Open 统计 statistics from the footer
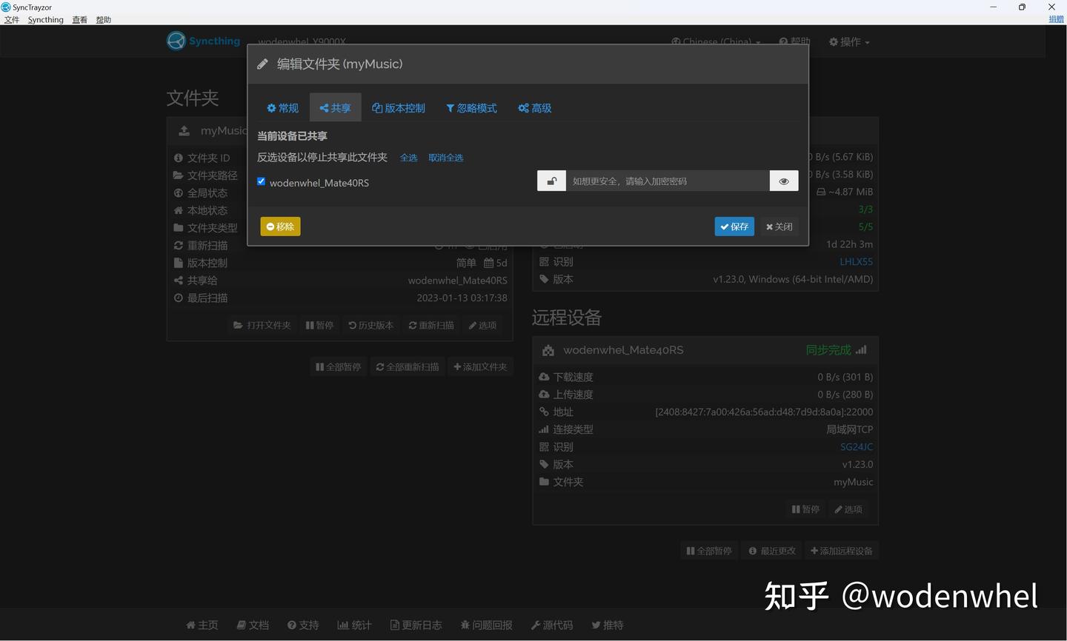The image size is (1067, 641). tap(354, 625)
